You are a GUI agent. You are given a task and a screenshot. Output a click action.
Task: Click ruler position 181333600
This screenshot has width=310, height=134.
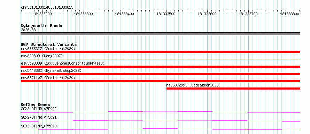click(207, 14)
